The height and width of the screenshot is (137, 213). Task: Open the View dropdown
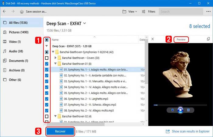pyautogui.click(x=130, y=12)
